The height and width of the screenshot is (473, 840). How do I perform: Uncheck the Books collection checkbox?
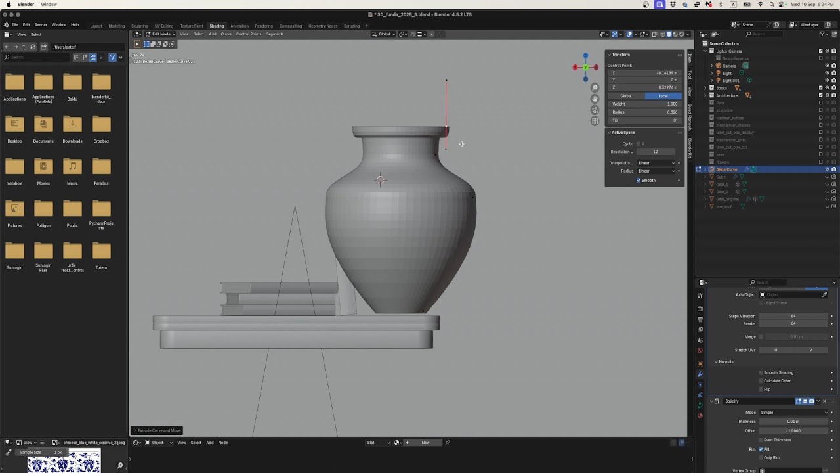pyautogui.click(x=820, y=88)
